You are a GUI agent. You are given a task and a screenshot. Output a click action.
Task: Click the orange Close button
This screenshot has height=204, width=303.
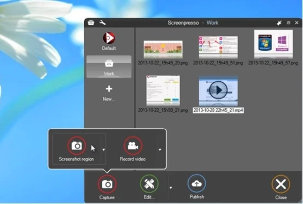281,184
